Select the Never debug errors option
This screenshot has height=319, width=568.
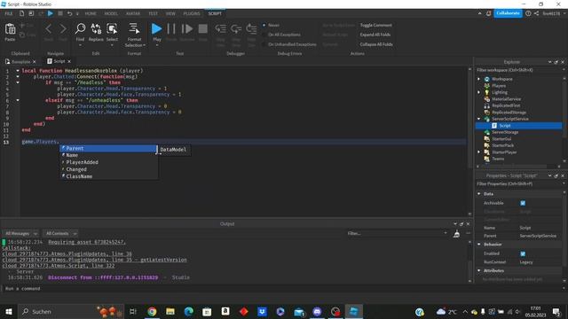pyautogui.click(x=271, y=26)
